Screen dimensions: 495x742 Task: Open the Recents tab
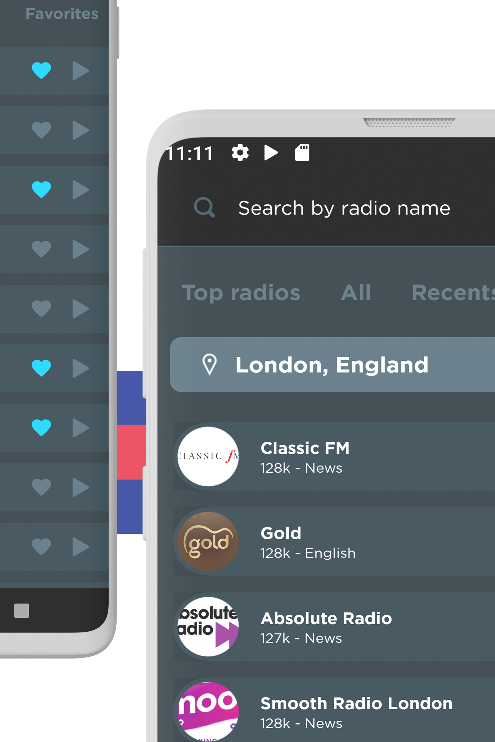tap(453, 293)
